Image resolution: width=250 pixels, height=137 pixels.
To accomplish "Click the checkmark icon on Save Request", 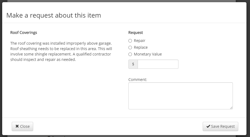I will point(208,126).
